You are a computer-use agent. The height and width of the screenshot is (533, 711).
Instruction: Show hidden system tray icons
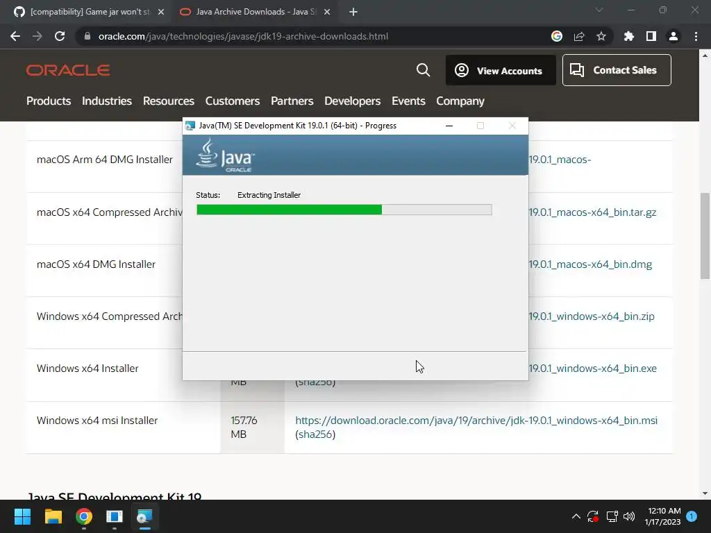tap(576, 516)
